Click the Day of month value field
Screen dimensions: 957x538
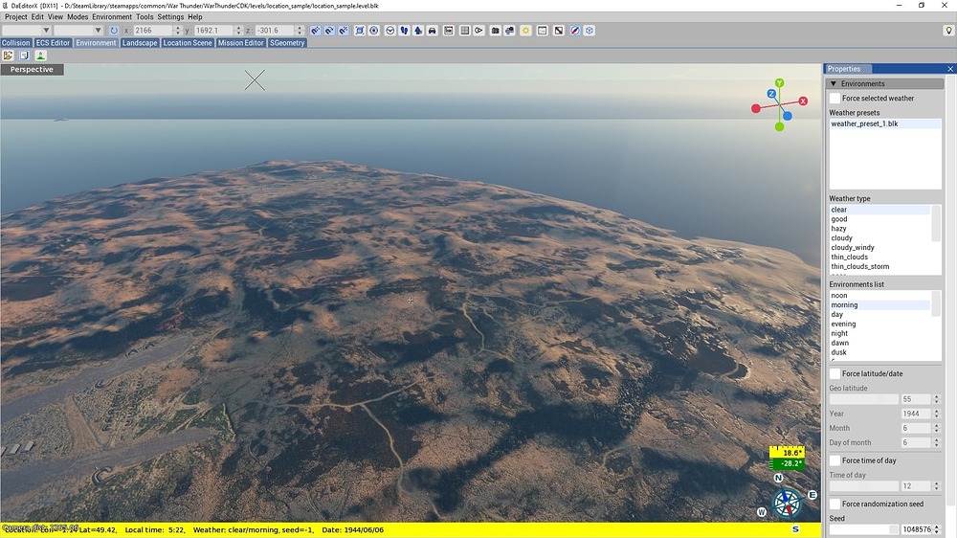tap(916, 442)
